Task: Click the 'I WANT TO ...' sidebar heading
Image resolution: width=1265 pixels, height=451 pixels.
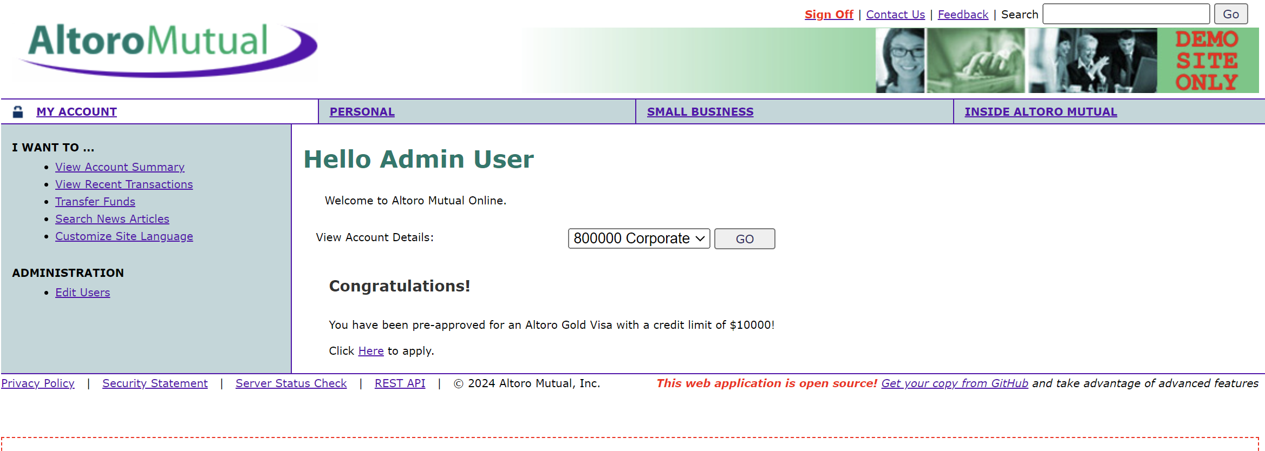Action: pos(53,148)
